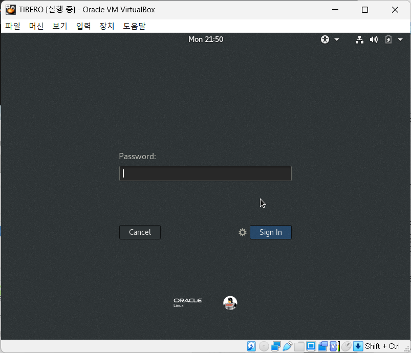Click the Mon 21:50 clock
This screenshot has height=353, width=411.
[206, 39]
